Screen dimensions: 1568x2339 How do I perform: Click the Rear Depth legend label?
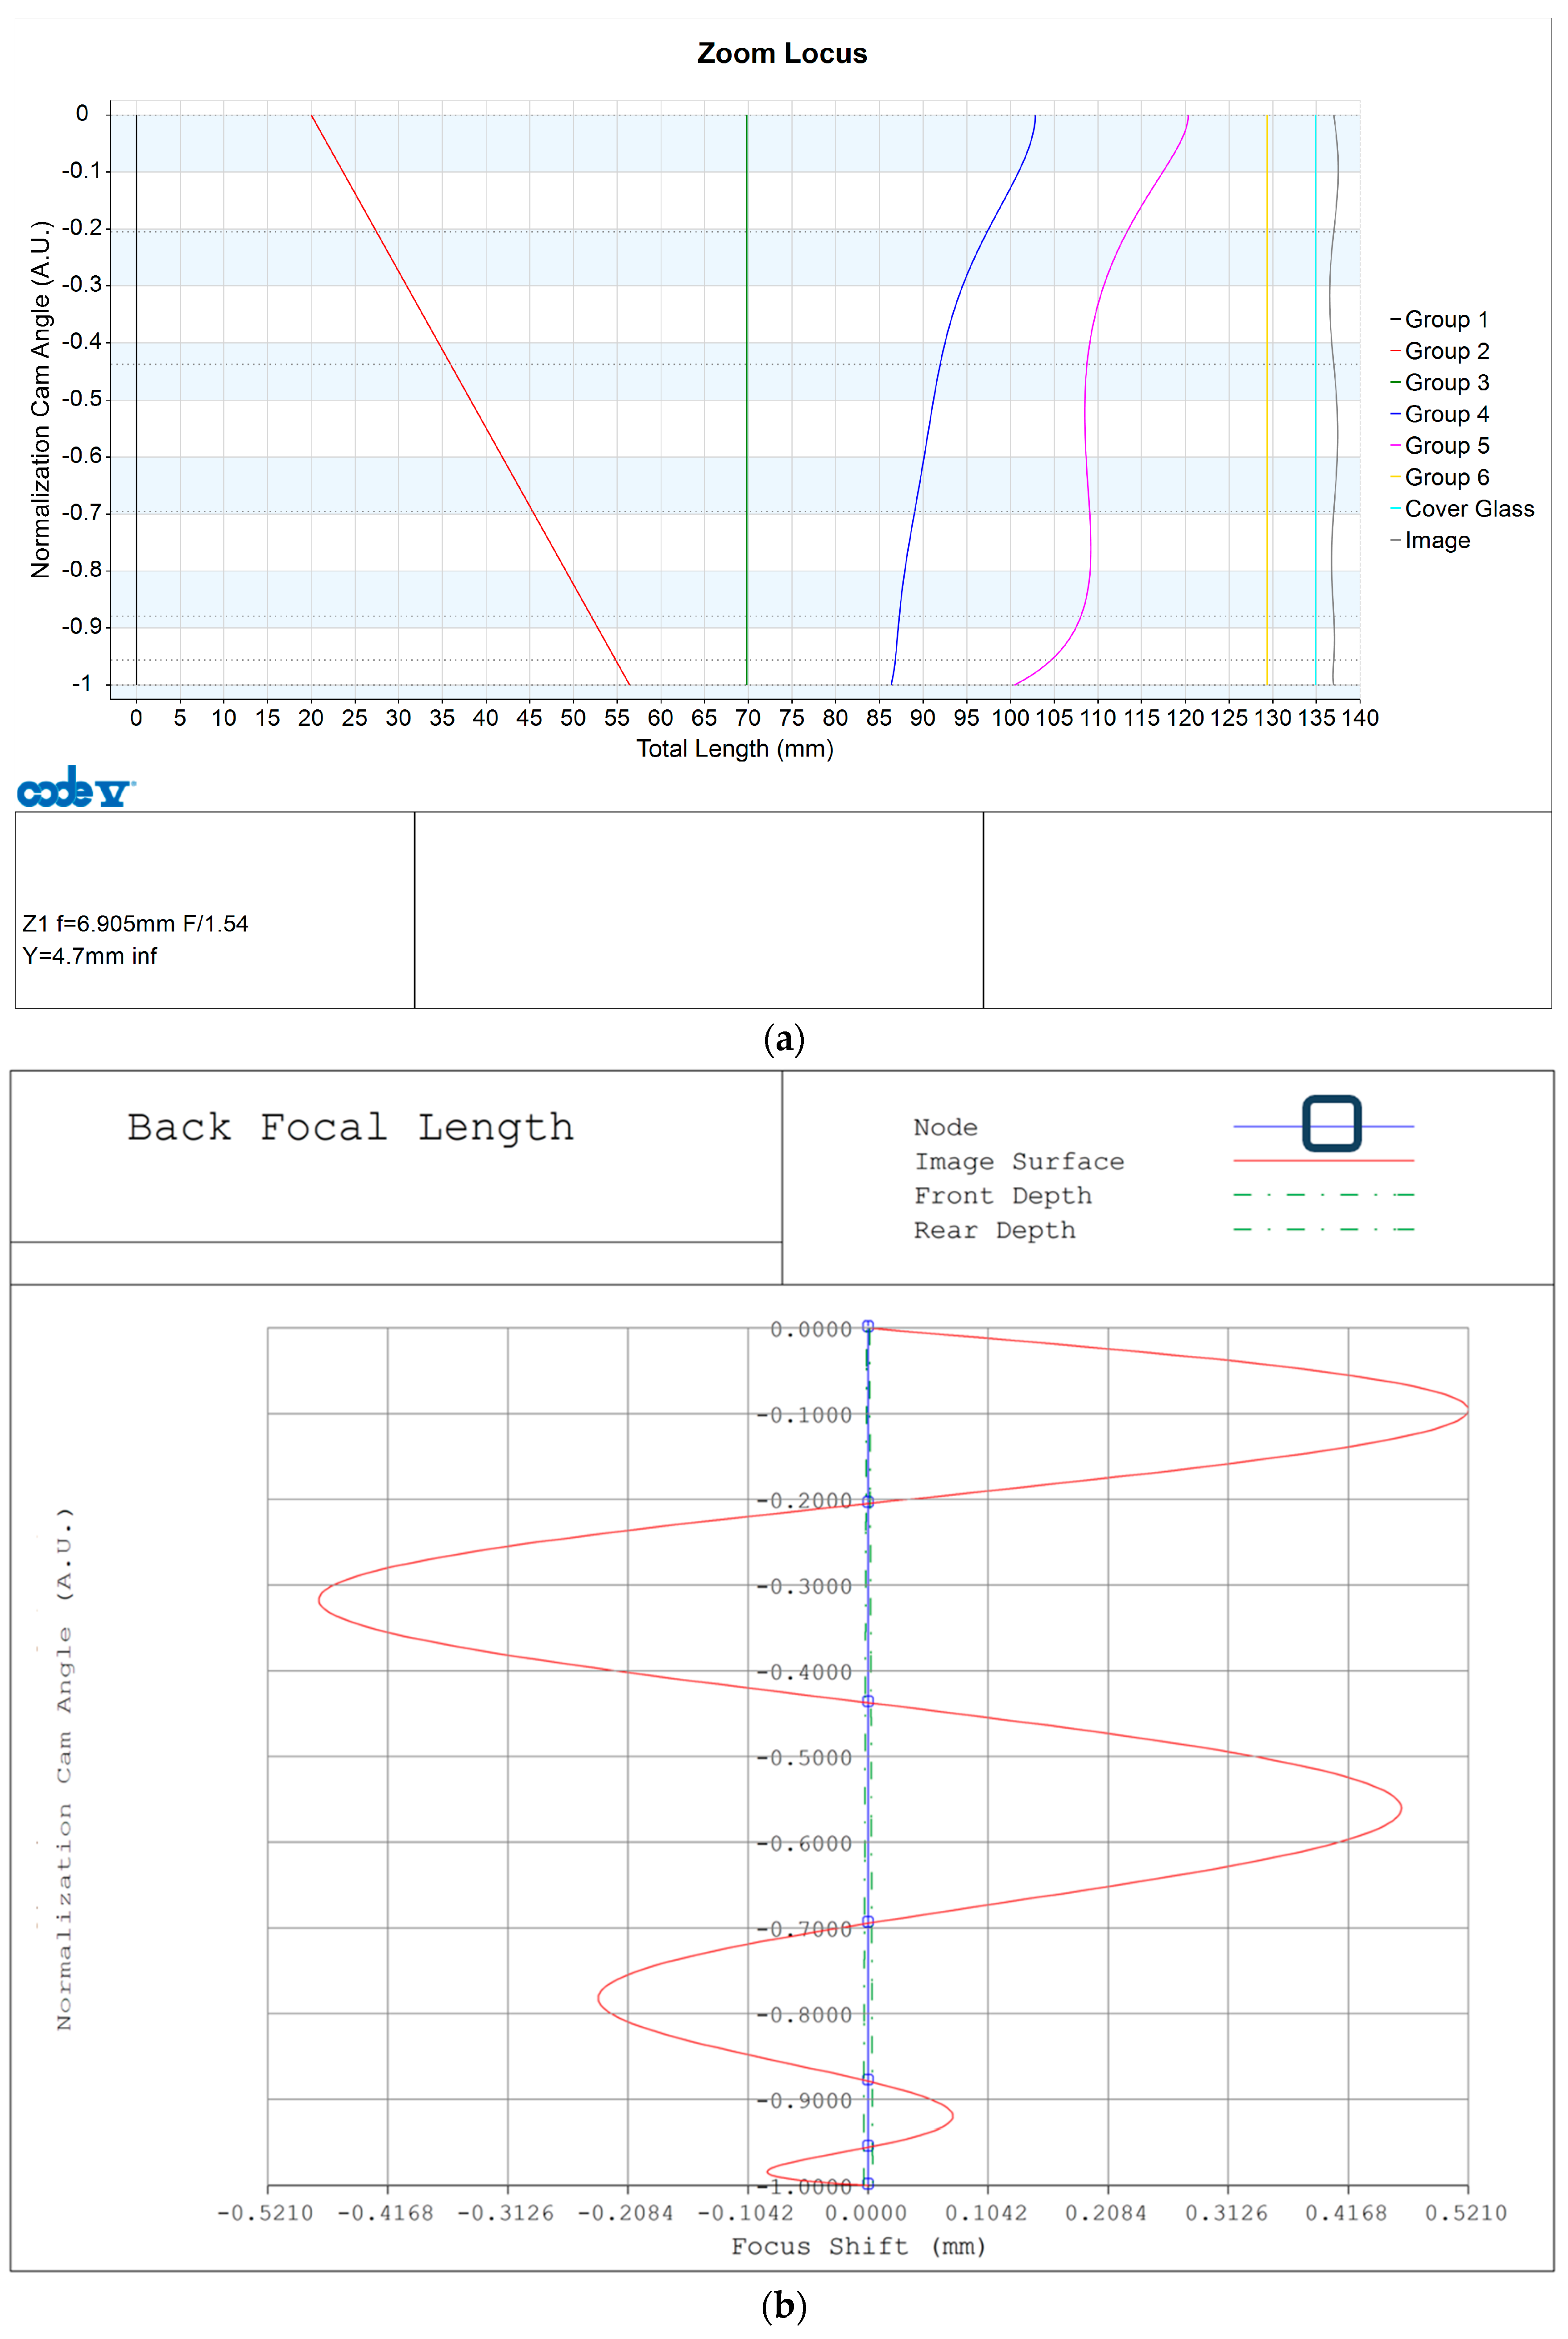pos(995,1230)
